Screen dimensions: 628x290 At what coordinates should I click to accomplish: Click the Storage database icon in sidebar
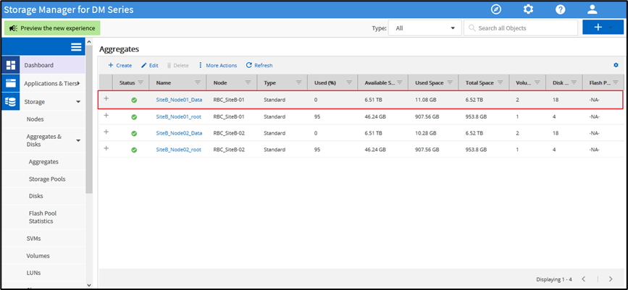11,102
